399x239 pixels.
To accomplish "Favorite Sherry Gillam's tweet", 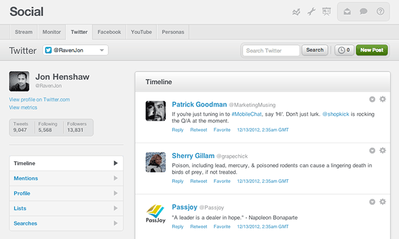I will (222, 181).
